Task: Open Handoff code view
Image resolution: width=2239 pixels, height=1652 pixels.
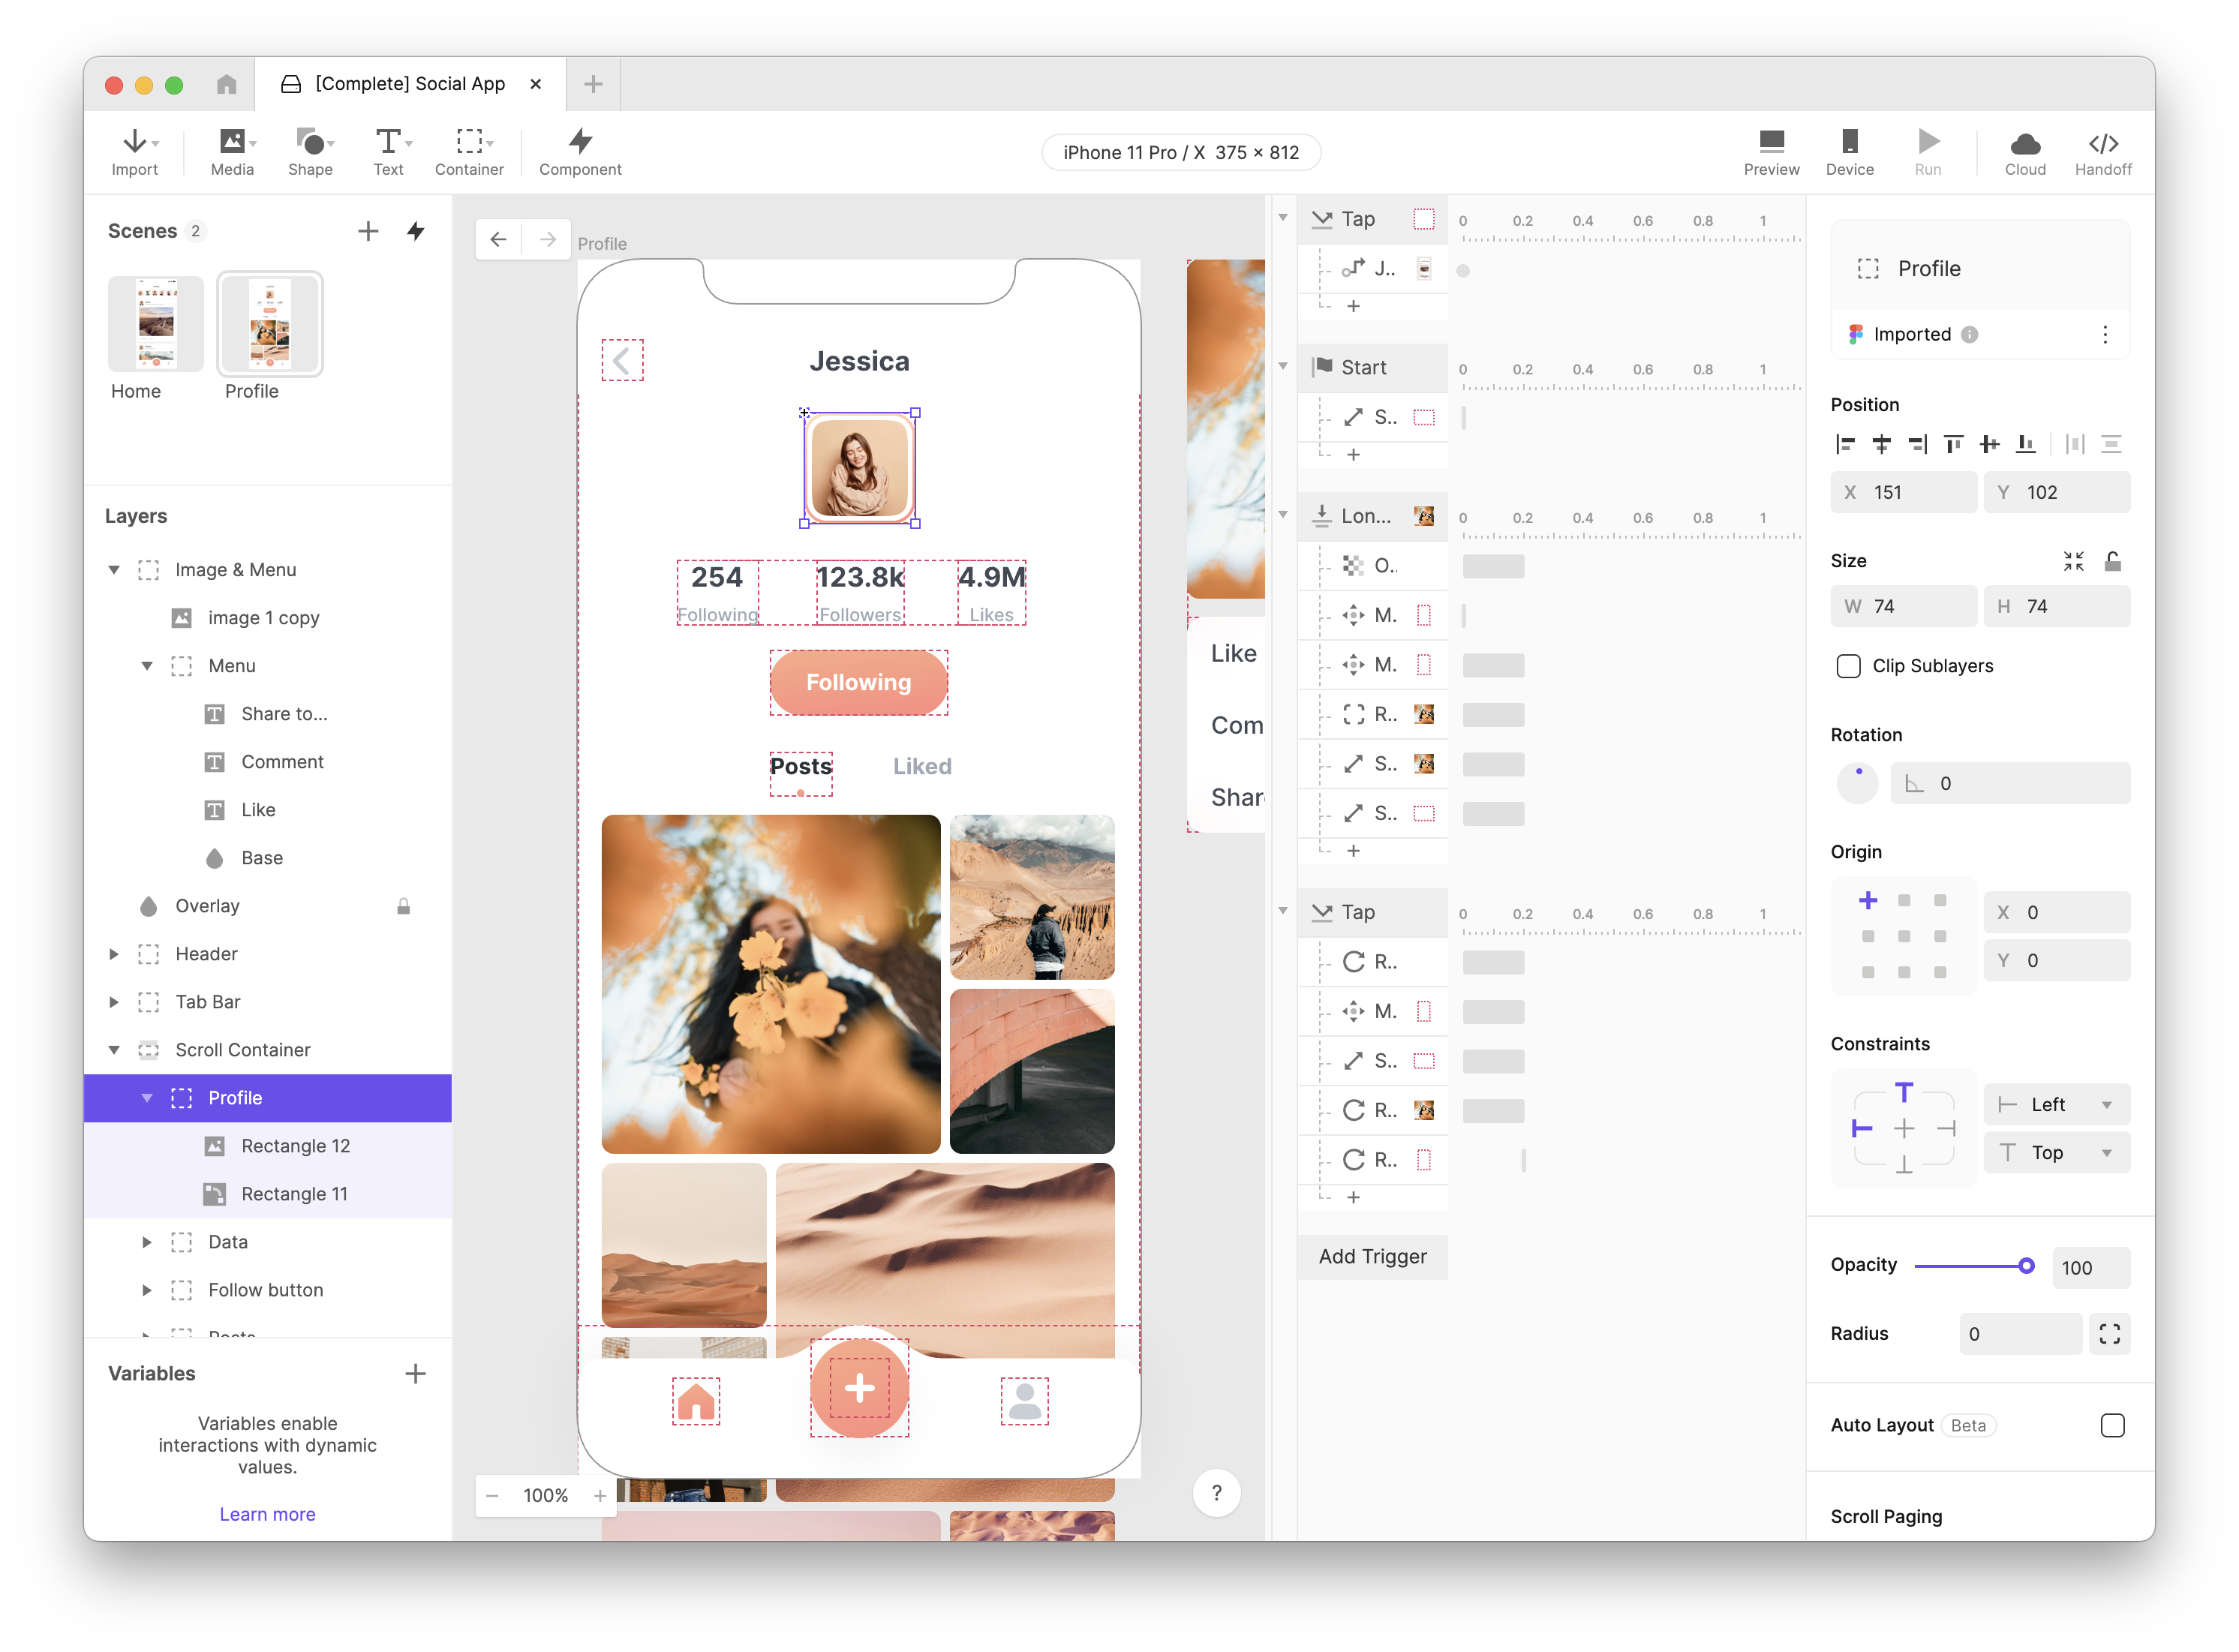Action: (2102, 152)
